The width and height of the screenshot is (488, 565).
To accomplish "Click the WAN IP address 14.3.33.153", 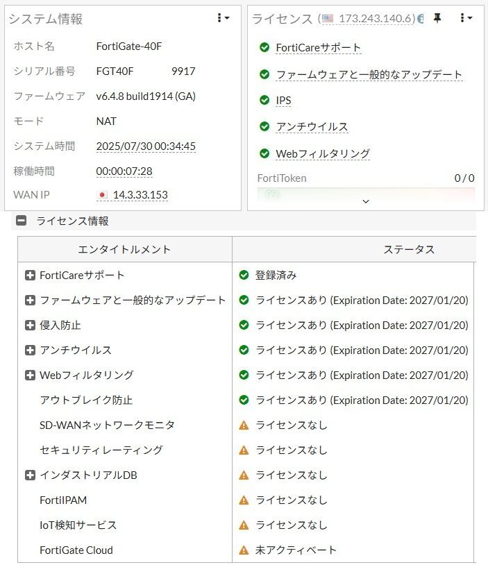I will (x=140, y=194).
